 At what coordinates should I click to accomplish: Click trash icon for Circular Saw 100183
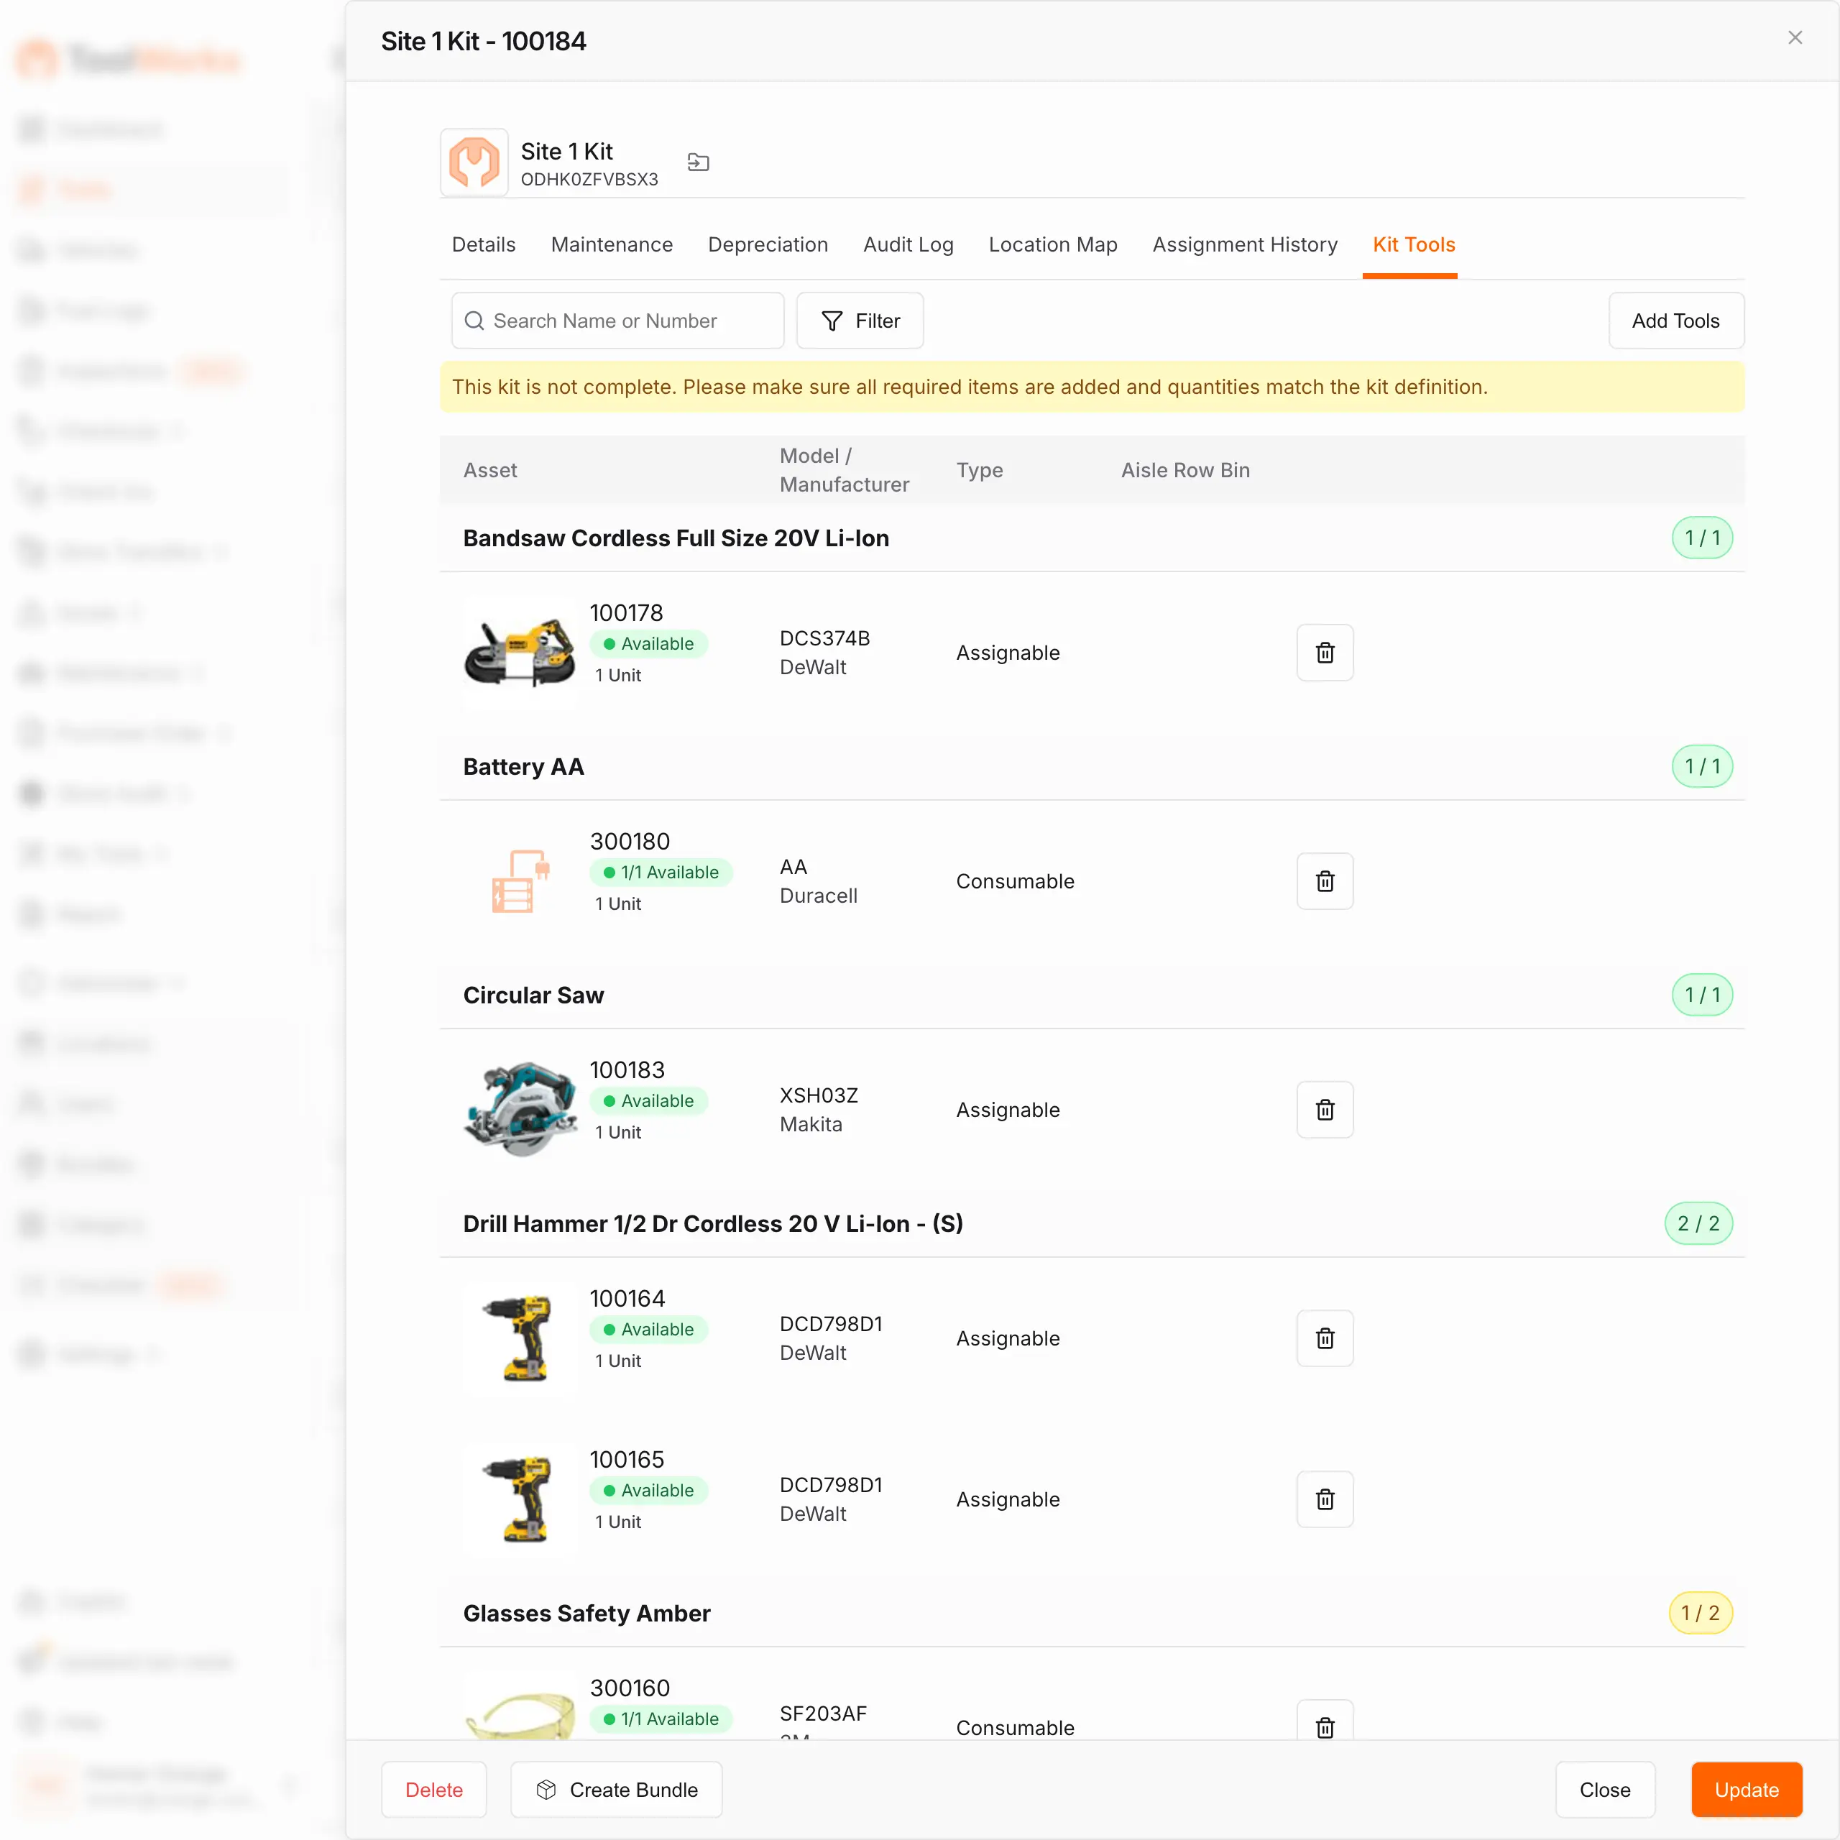(x=1325, y=1110)
